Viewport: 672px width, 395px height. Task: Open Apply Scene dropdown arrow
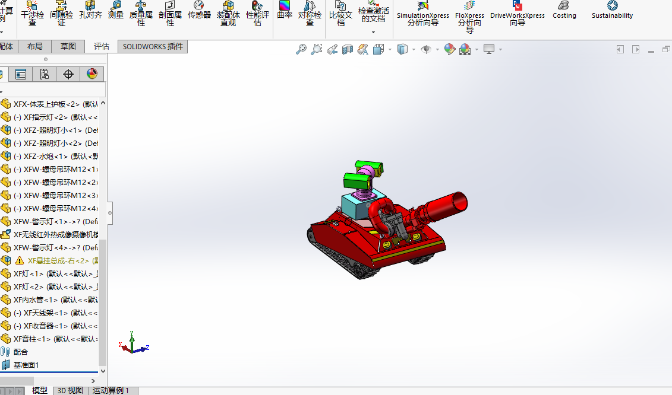pos(477,50)
